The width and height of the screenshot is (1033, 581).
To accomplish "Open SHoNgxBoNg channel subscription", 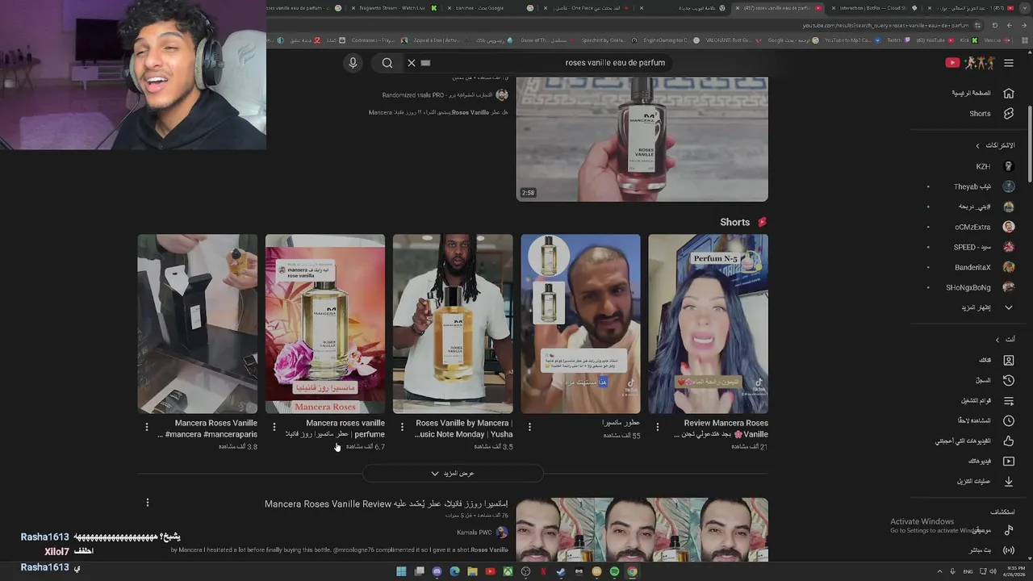I will pyautogui.click(x=979, y=287).
